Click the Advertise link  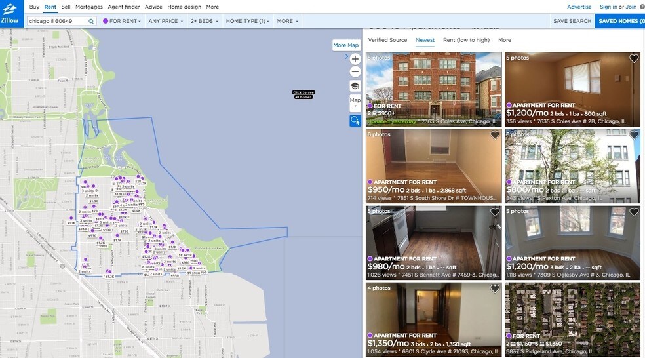579,7
